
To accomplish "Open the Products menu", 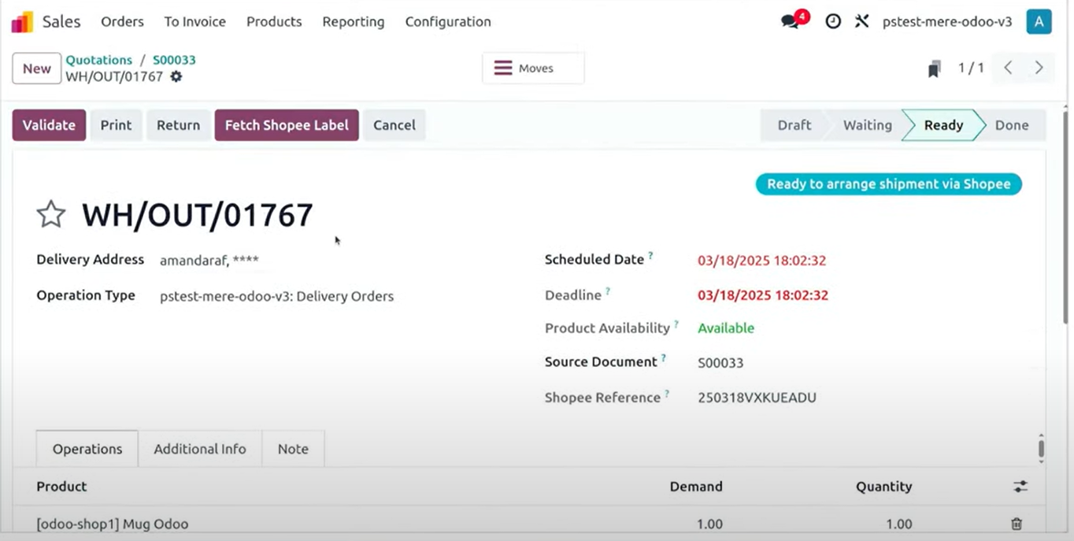I will click(x=274, y=22).
